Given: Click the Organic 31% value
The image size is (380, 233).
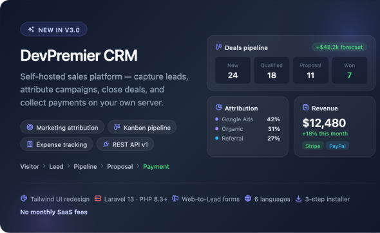Looking at the screenshot, I should (x=274, y=129).
